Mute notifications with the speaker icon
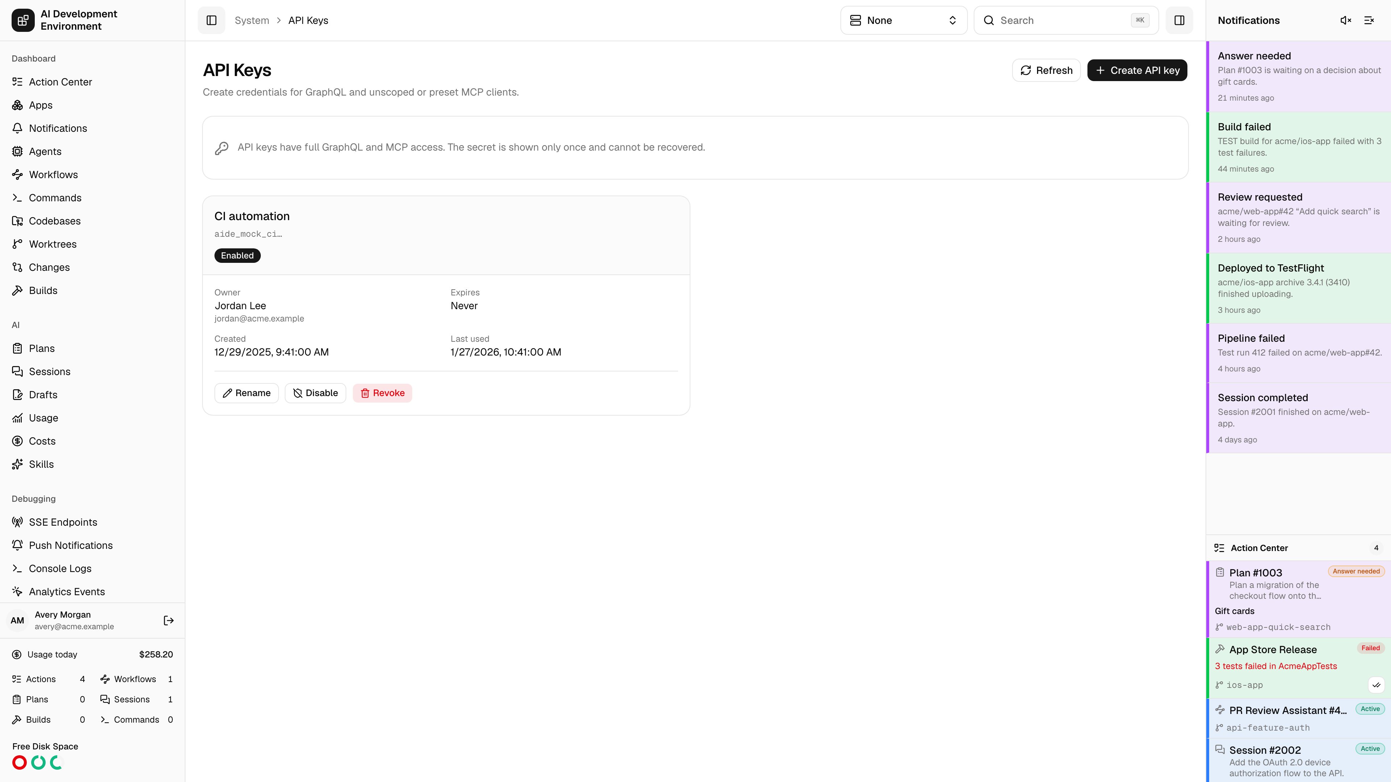This screenshot has width=1391, height=782. 1346,20
